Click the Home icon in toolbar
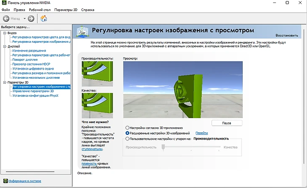 [x=44, y=18]
